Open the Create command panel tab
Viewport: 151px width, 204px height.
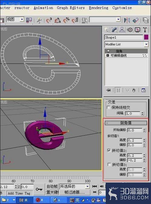click(x=107, y=30)
